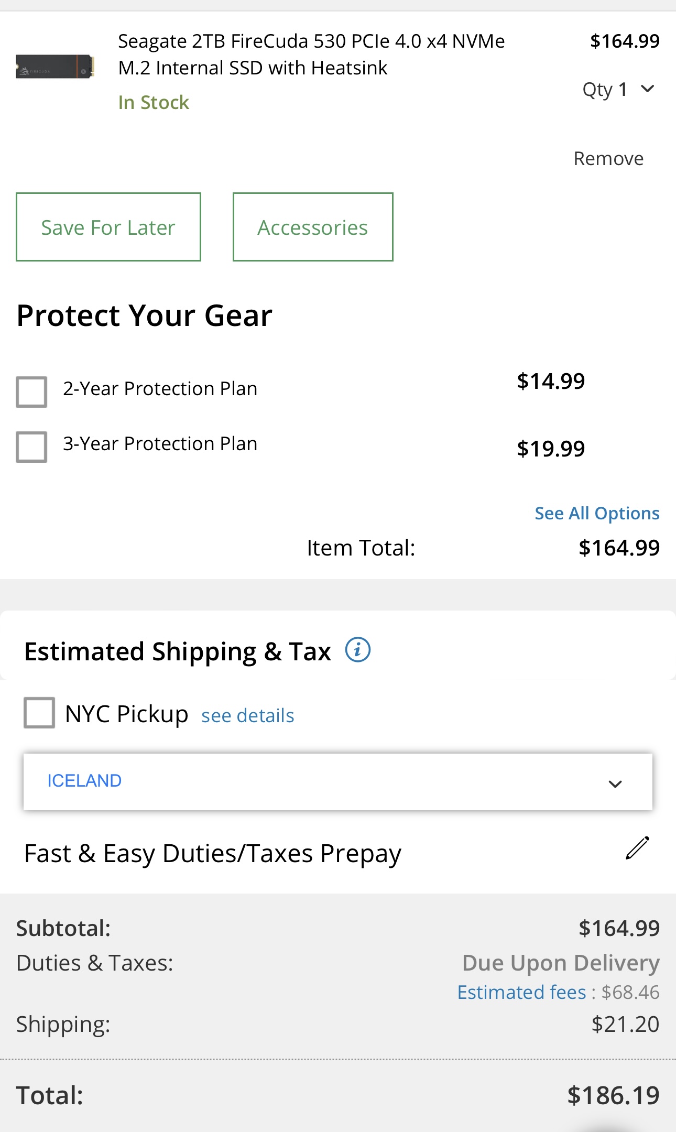Open the See All Options link
This screenshot has width=676, height=1132.
pos(597,513)
